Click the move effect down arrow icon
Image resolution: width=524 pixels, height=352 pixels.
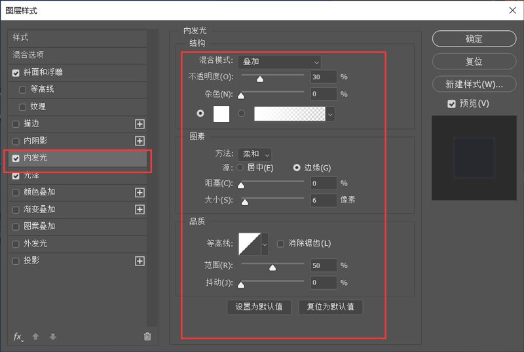53,336
